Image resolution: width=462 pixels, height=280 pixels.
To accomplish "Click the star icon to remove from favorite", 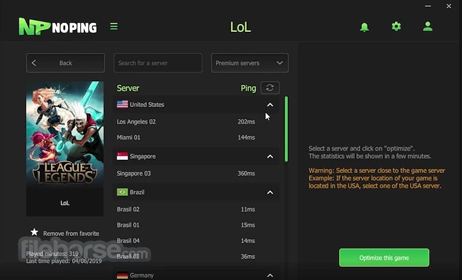I will (35, 232).
